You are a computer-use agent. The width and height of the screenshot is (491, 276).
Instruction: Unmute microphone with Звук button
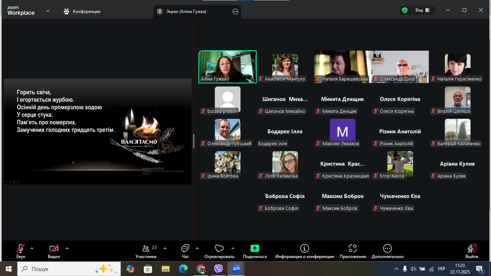tap(20, 249)
